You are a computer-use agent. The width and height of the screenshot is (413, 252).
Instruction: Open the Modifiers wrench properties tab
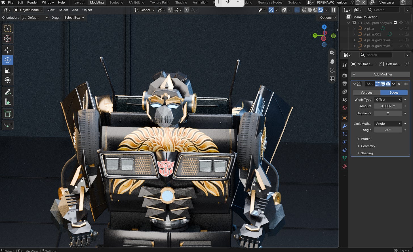[345, 126]
